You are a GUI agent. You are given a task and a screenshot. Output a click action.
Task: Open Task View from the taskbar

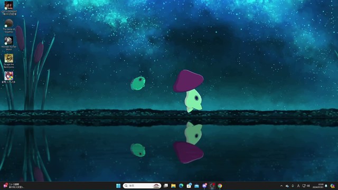[166, 186]
